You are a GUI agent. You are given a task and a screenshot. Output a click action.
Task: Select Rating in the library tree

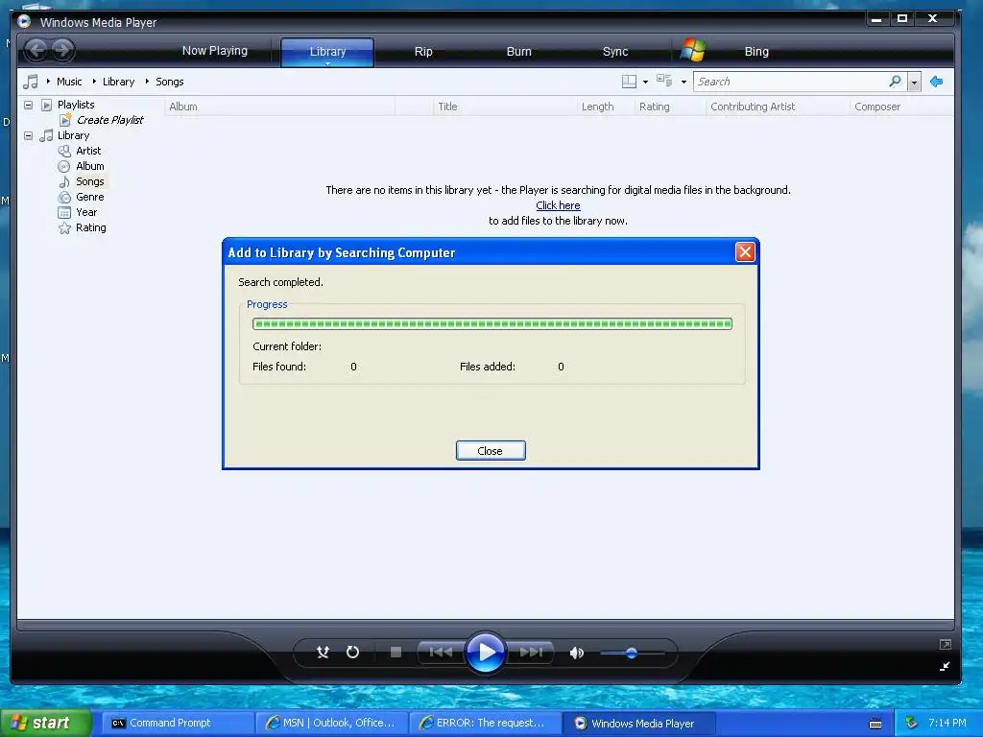click(91, 227)
